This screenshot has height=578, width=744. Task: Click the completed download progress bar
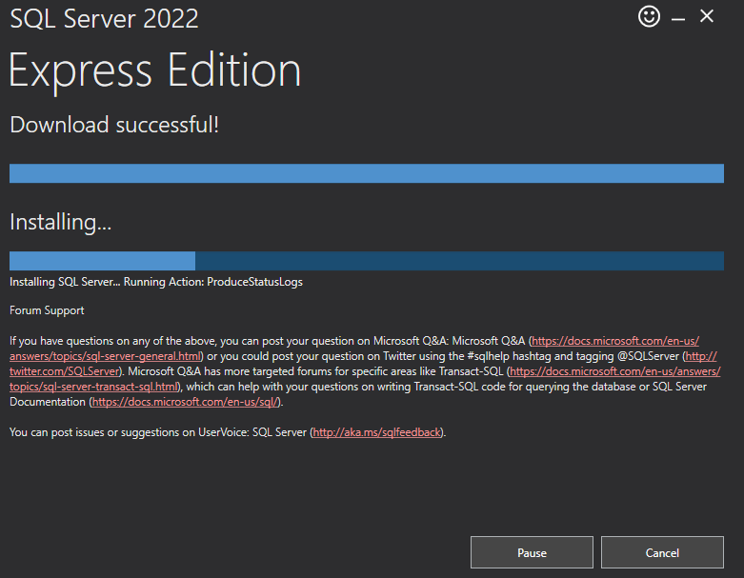[367, 173]
